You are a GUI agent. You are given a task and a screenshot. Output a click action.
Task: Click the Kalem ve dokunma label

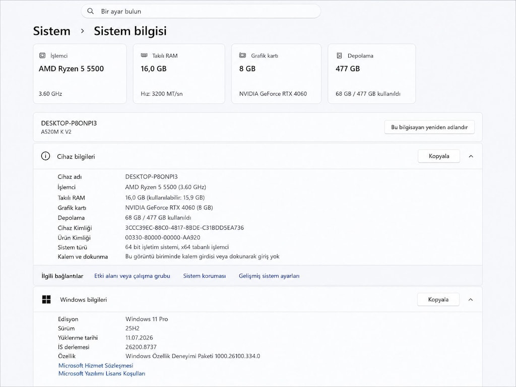(83, 256)
